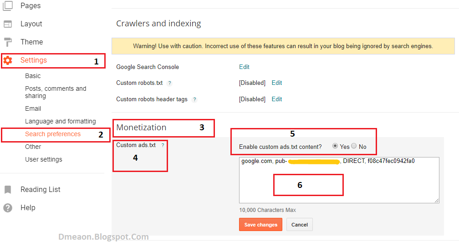Click inside the ads.txt content text area
This screenshot has width=459, height=246.
click(x=339, y=180)
